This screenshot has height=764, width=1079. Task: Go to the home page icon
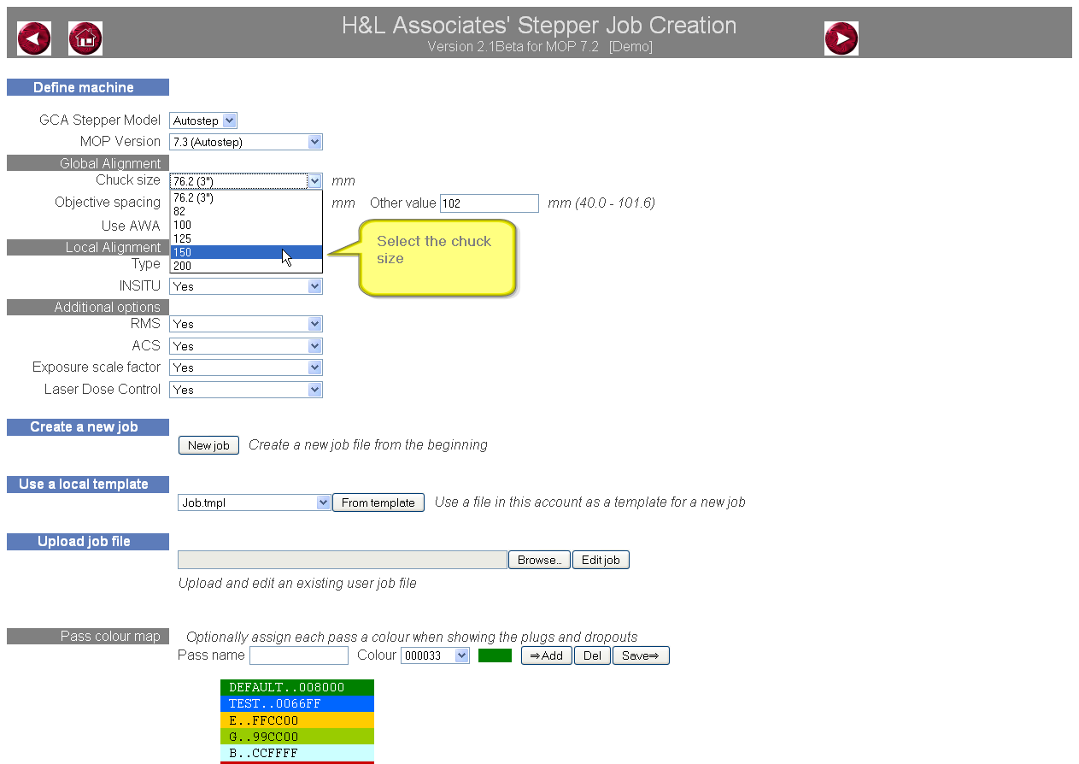click(x=85, y=38)
